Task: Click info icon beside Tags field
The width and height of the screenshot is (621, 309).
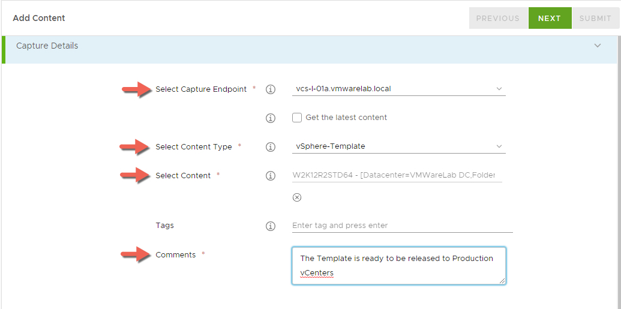Action: (271, 226)
